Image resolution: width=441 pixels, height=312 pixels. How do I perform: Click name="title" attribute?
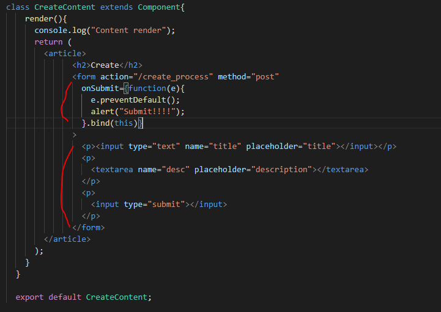pos(213,147)
